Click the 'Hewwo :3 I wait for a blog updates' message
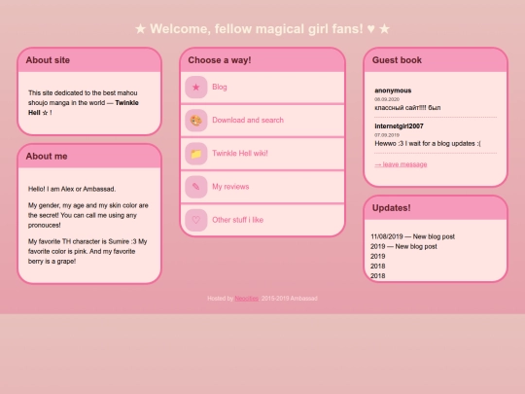Screen dimensions: 525x394 428,143
